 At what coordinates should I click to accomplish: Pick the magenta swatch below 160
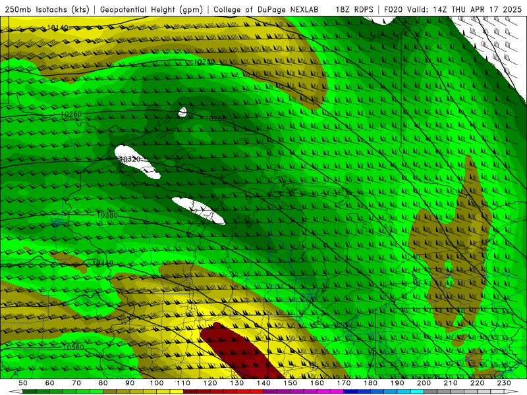pos(323,392)
